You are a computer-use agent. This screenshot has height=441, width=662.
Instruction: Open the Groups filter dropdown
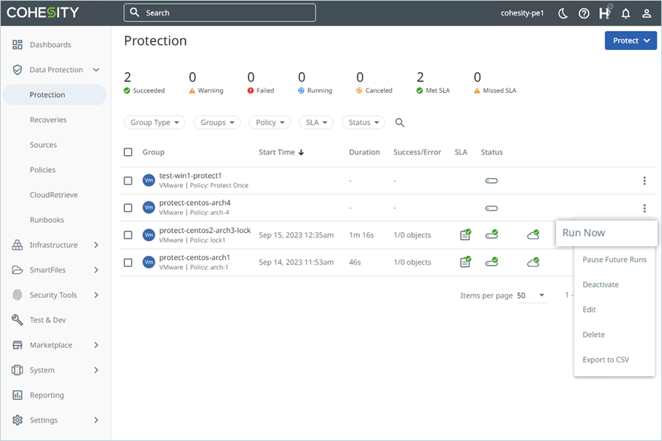[217, 123]
